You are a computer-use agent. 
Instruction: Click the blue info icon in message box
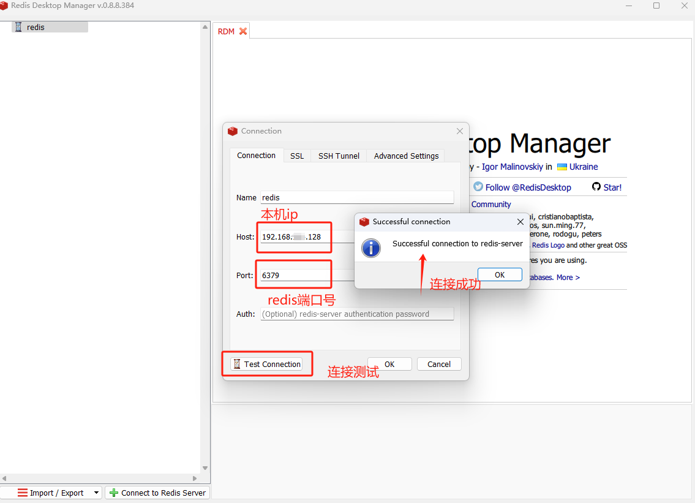(x=371, y=248)
